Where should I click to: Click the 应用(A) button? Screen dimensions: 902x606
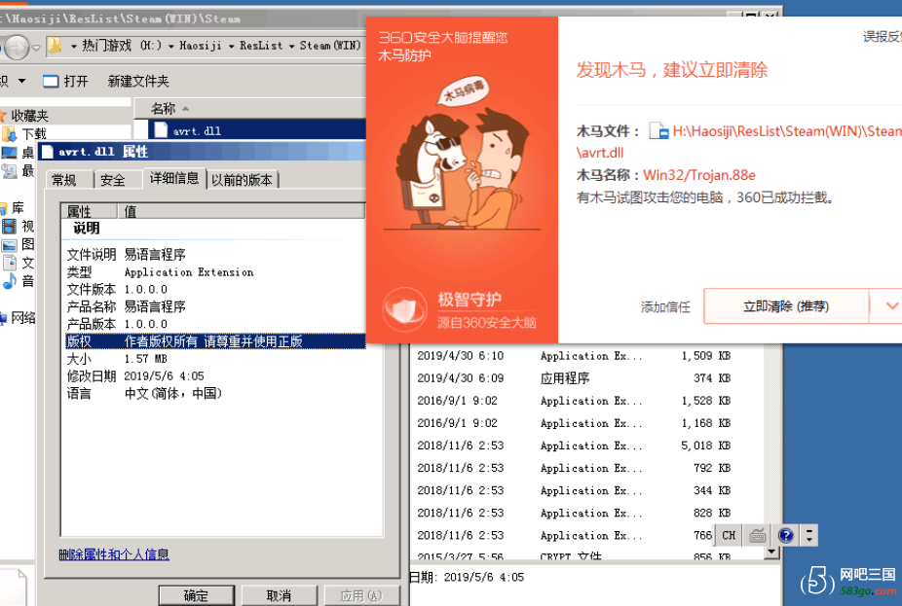pos(361,595)
